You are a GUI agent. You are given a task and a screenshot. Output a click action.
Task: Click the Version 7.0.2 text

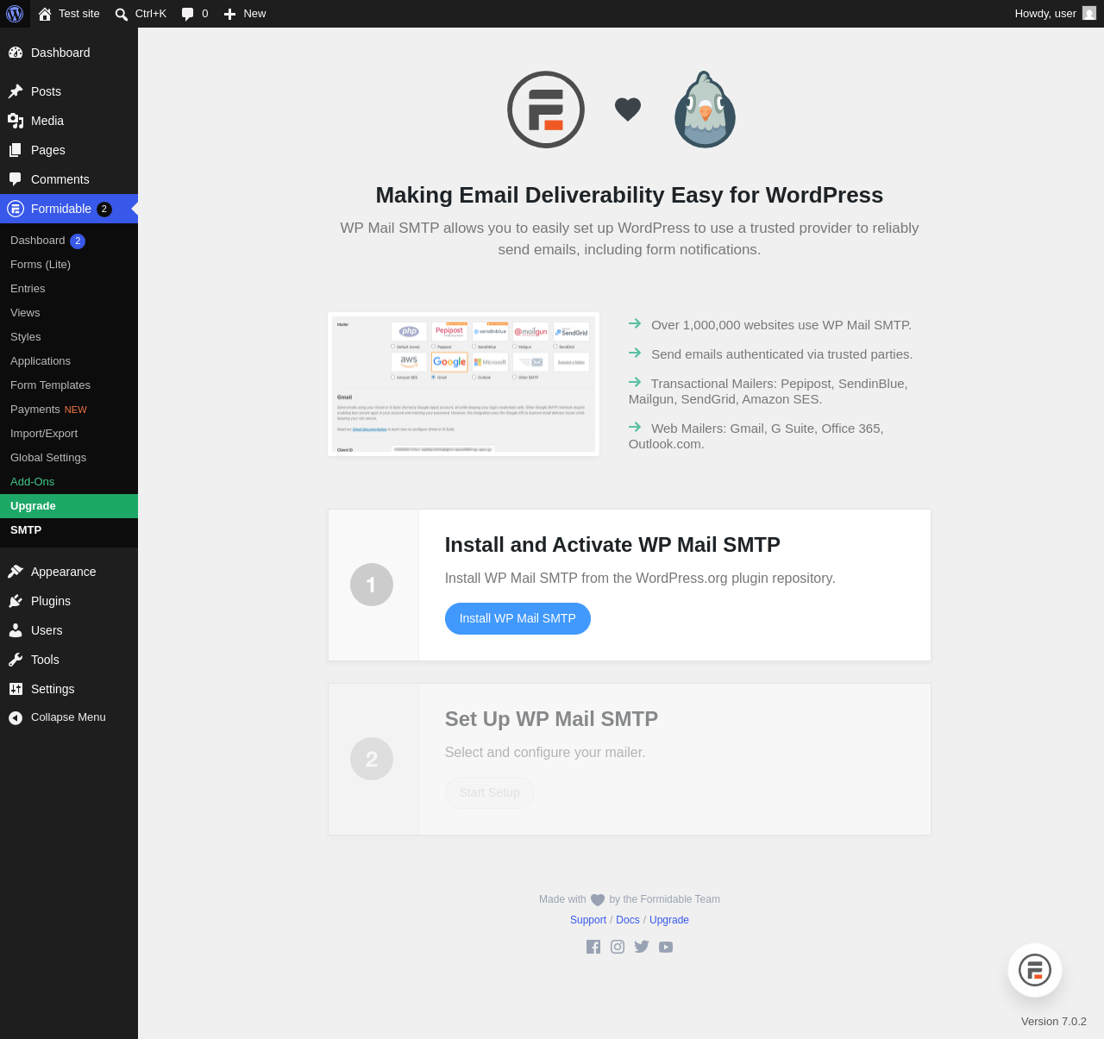tap(1054, 1022)
